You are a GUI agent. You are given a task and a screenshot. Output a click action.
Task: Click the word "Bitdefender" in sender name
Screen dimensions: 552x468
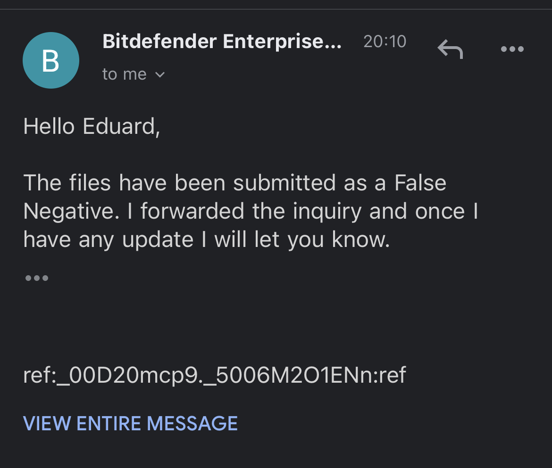pyautogui.click(x=159, y=42)
